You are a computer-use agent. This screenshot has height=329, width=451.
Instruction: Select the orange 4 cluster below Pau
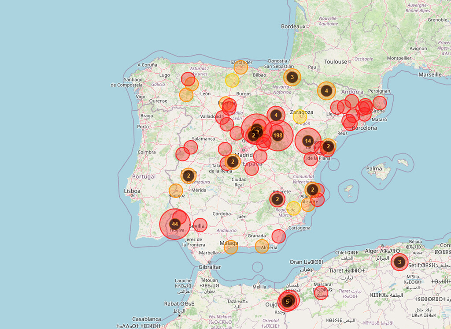coord(326,91)
